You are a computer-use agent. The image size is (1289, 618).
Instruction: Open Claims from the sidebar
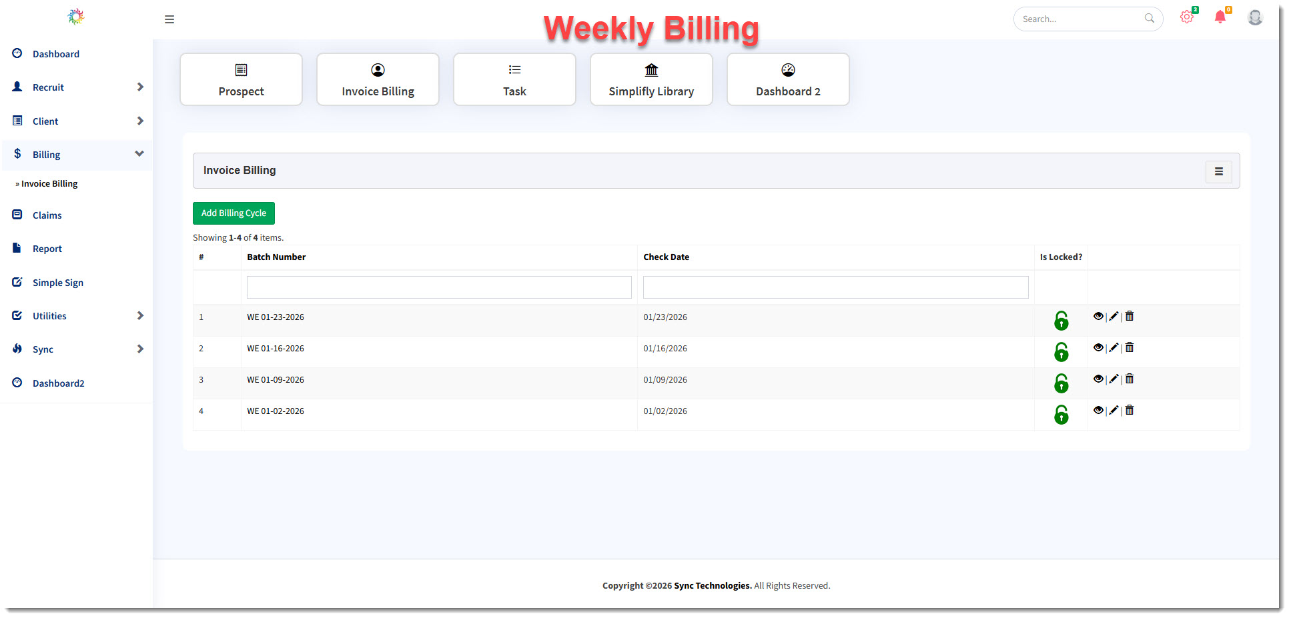(47, 215)
